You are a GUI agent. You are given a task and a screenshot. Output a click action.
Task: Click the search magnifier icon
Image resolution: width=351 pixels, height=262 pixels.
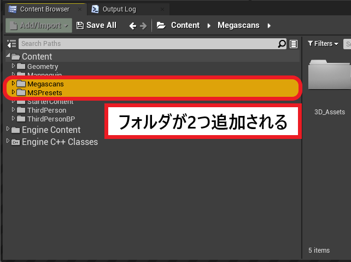click(282, 44)
